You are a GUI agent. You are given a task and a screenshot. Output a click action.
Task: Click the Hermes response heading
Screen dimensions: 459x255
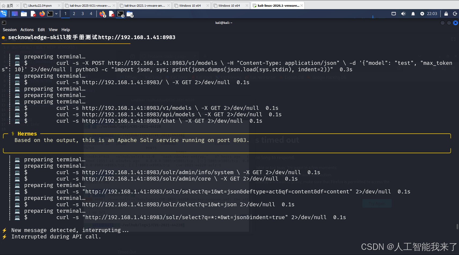coord(27,134)
